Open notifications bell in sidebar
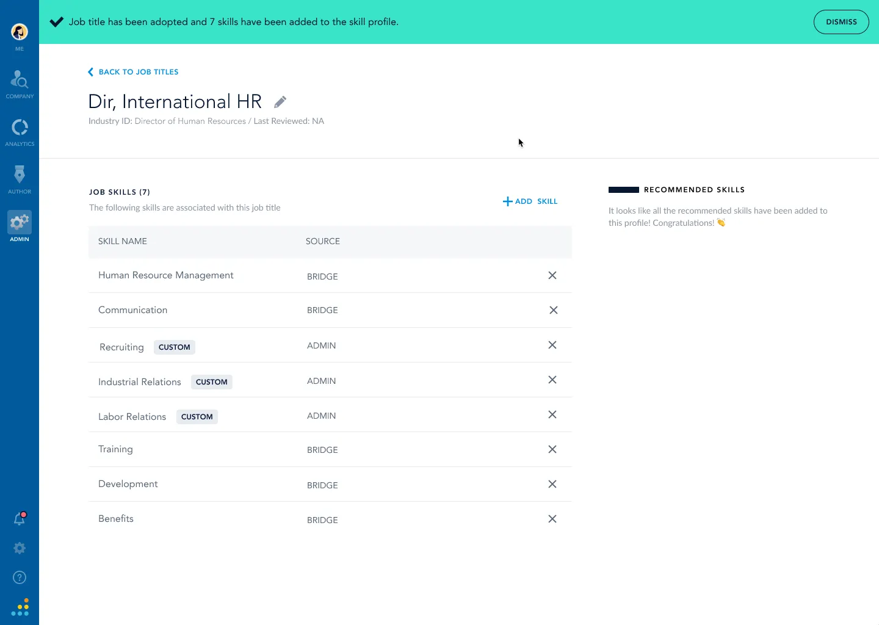 [x=20, y=519]
